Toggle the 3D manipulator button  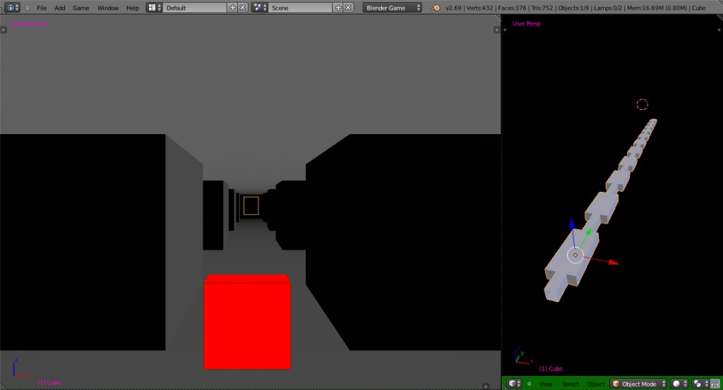[716, 384]
